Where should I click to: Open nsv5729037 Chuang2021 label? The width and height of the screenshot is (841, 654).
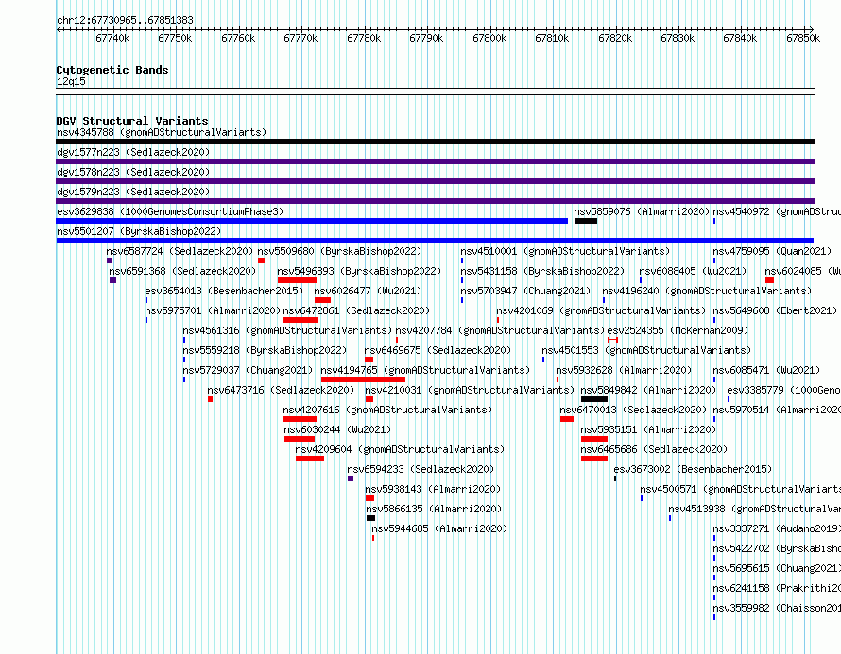click(x=248, y=370)
